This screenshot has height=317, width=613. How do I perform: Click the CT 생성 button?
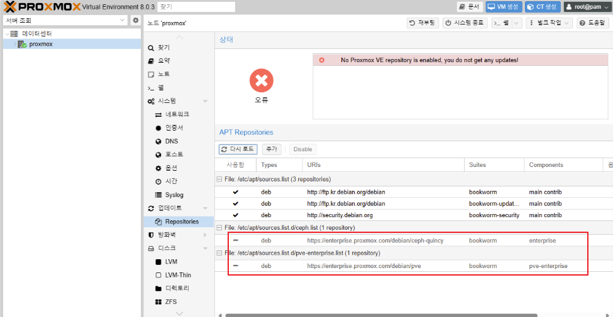pyautogui.click(x=543, y=7)
